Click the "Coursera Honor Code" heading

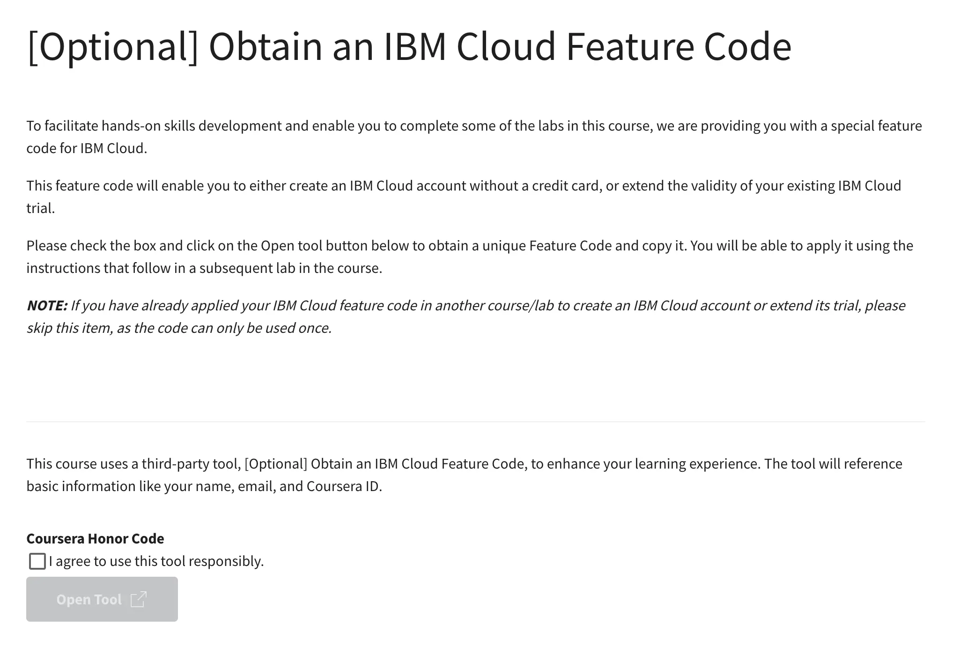[95, 538]
